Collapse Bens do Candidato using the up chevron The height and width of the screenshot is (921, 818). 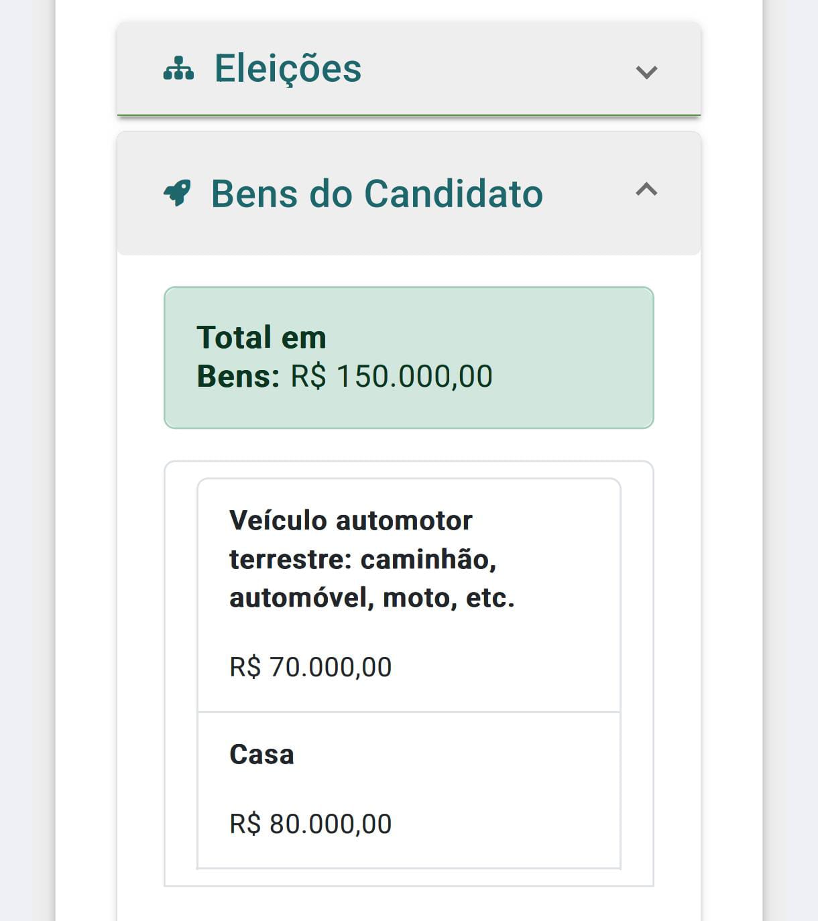646,190
